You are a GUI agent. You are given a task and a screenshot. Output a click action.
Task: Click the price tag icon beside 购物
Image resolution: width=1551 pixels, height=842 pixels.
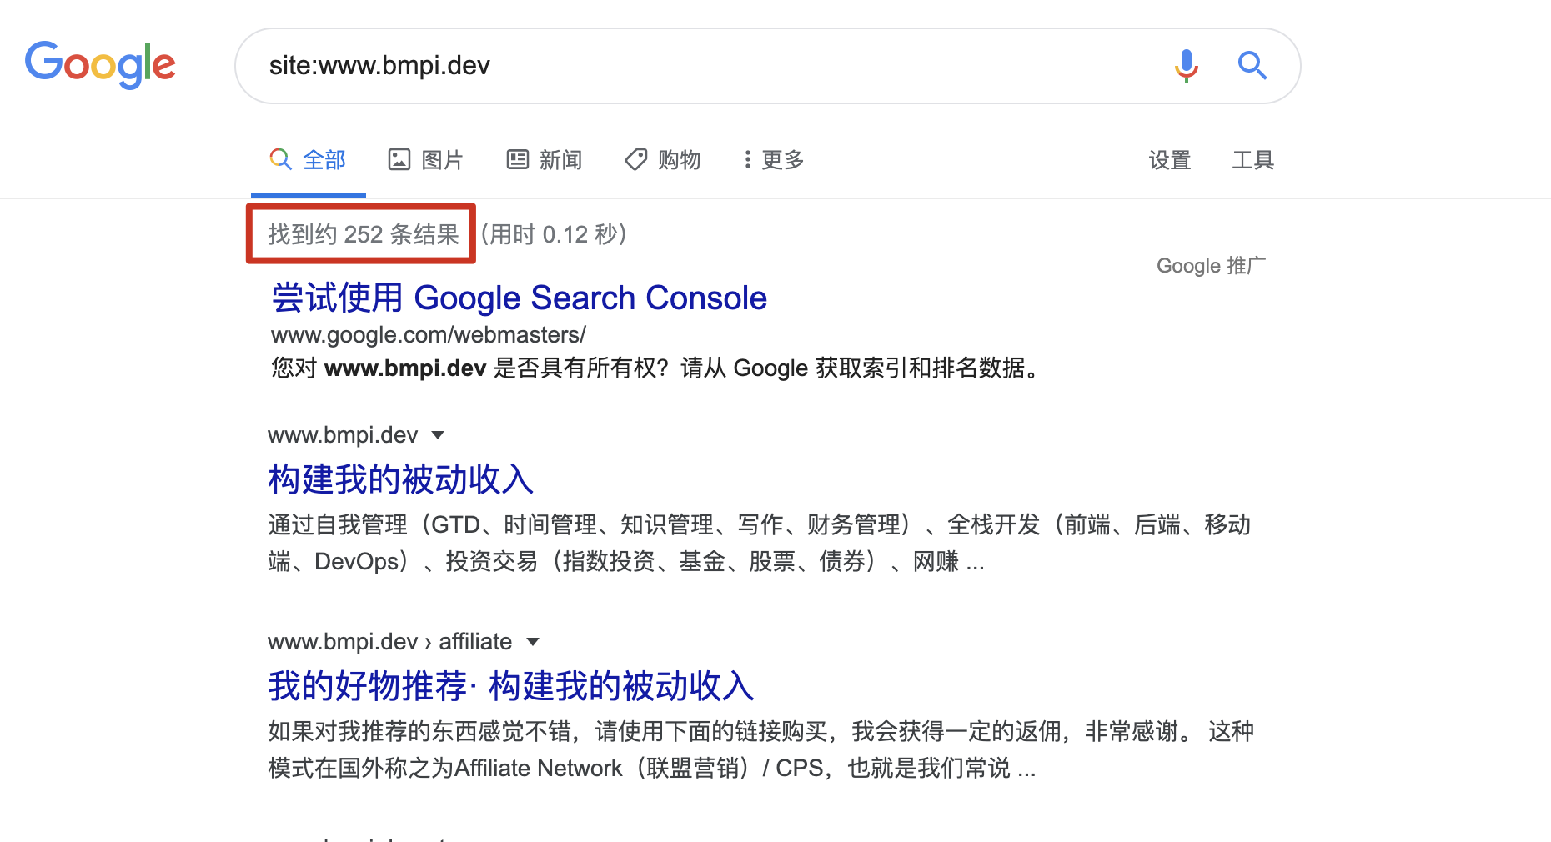click(636, 159)
